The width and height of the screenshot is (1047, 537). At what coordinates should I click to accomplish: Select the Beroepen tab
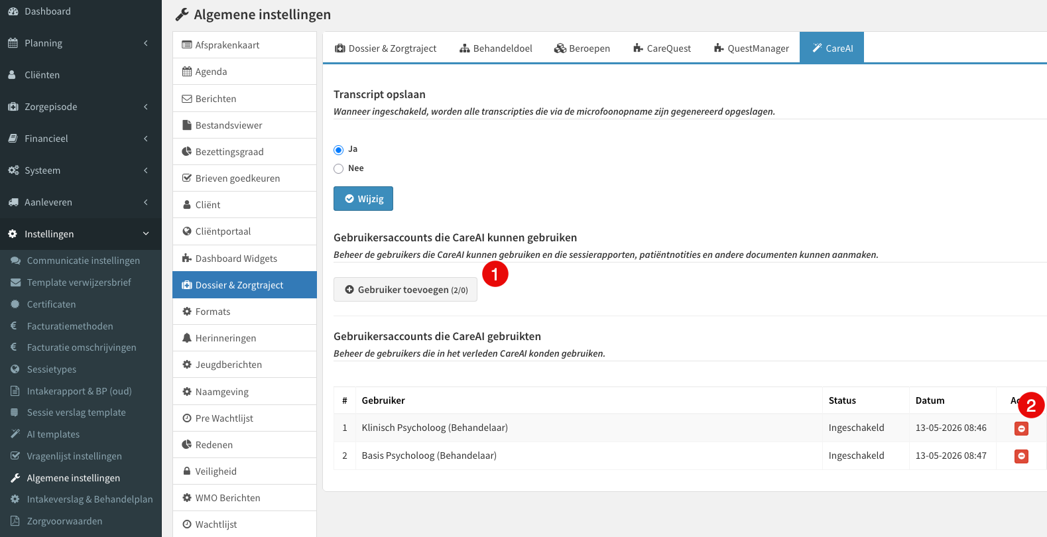(582, 48)
